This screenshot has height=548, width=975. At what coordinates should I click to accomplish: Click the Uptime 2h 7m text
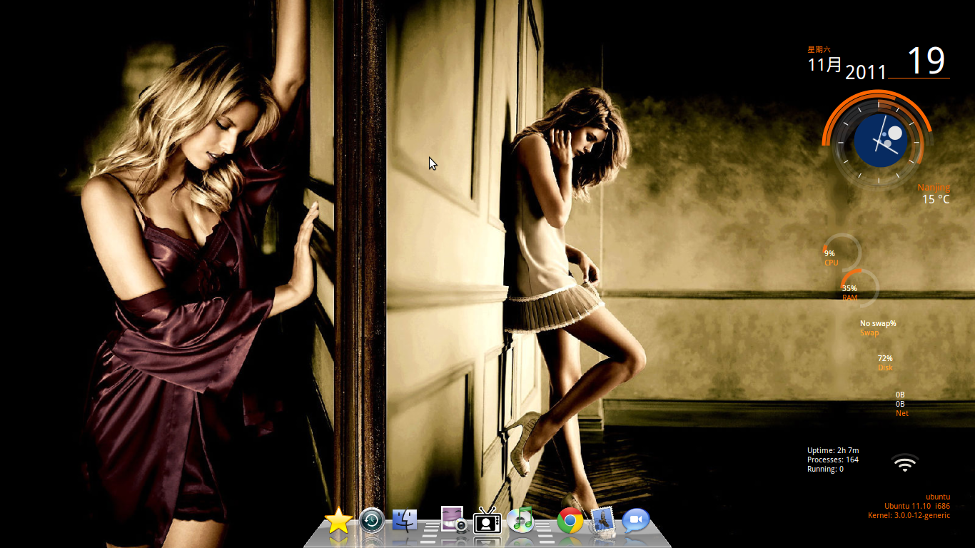pyautogui.click(x=833, y=450)
